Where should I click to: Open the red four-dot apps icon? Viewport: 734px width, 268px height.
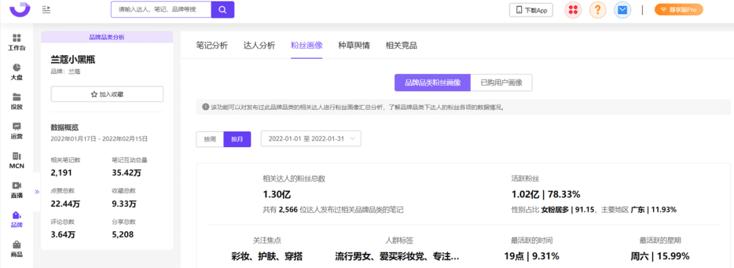pyautogui.click(x=573, y=9)
